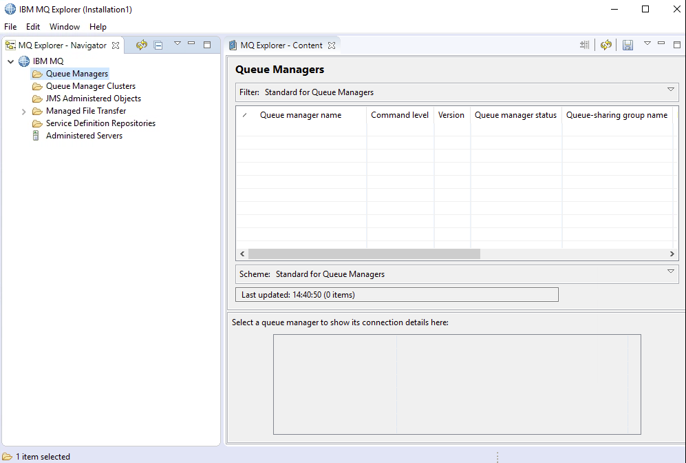Open the Content view menu dropdown
Screen dimensions: 686x463
click(647, 43)
